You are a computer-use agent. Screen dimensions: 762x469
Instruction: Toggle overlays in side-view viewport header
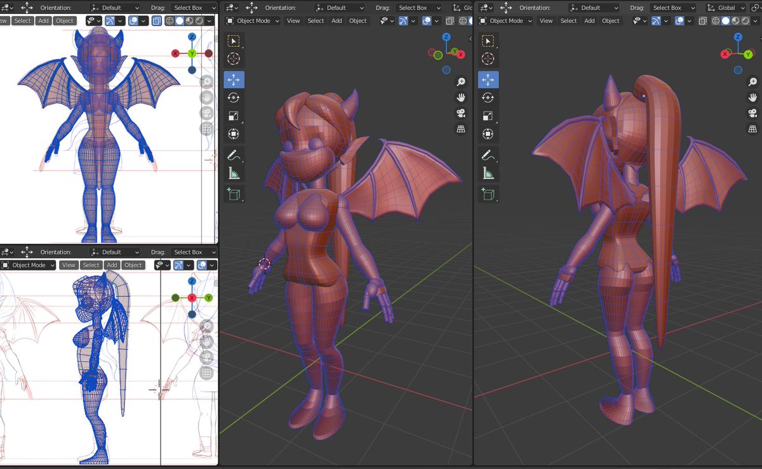point(203,265)
